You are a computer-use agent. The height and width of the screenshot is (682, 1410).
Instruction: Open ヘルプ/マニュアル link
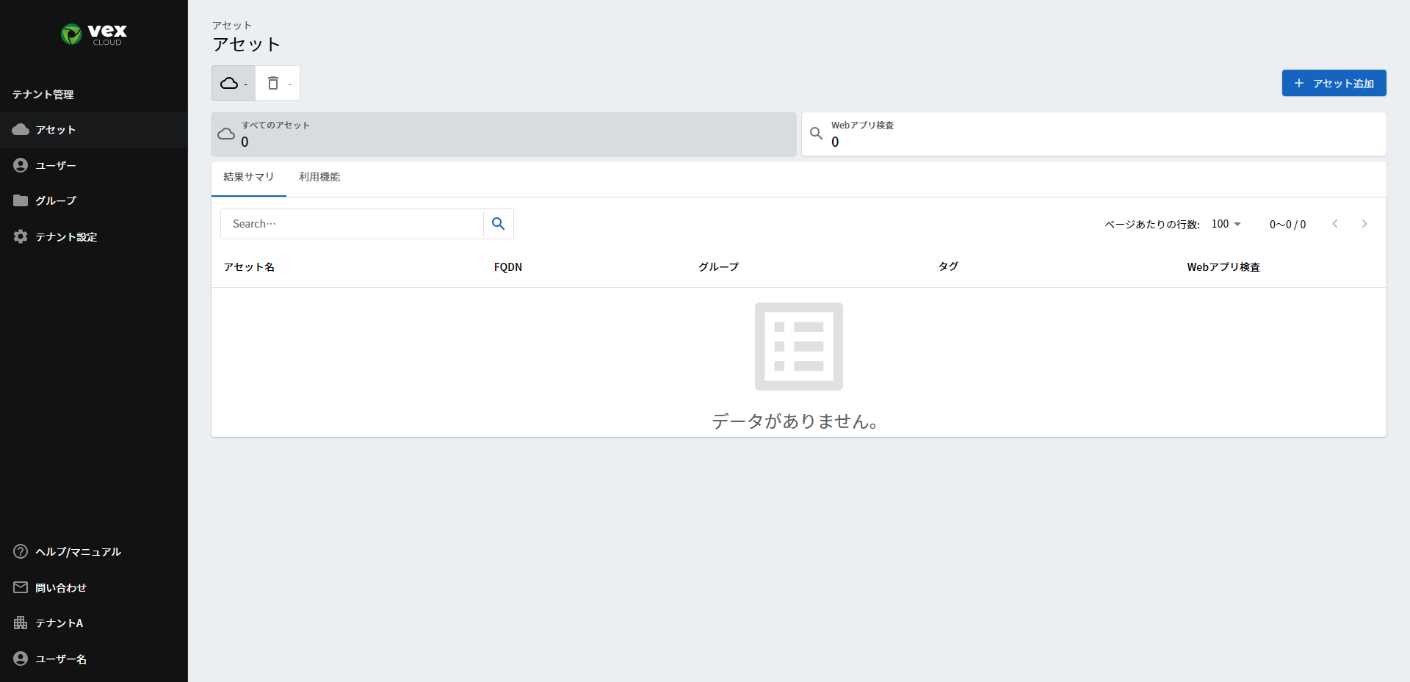point(94,552)
